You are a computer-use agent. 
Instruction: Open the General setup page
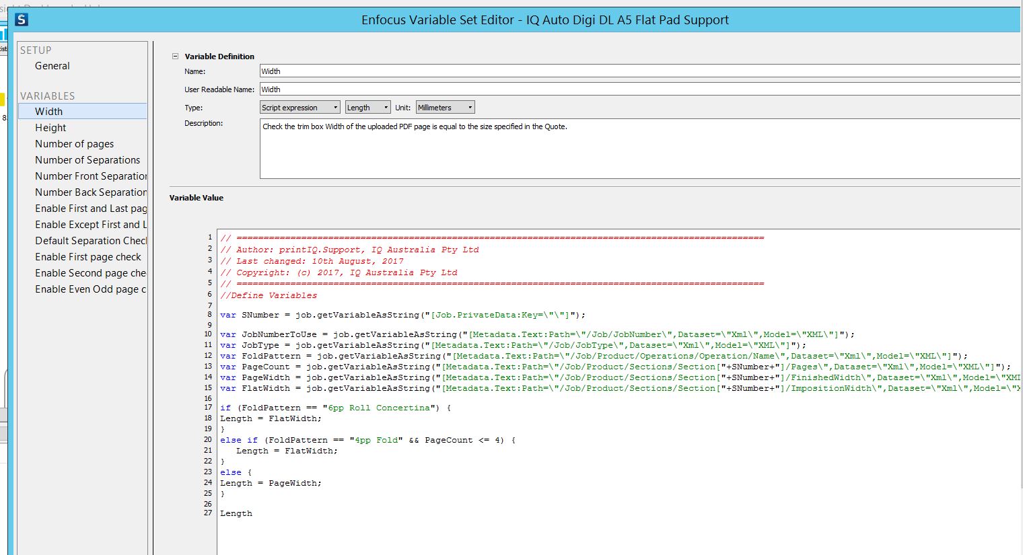tap(52, 65)
